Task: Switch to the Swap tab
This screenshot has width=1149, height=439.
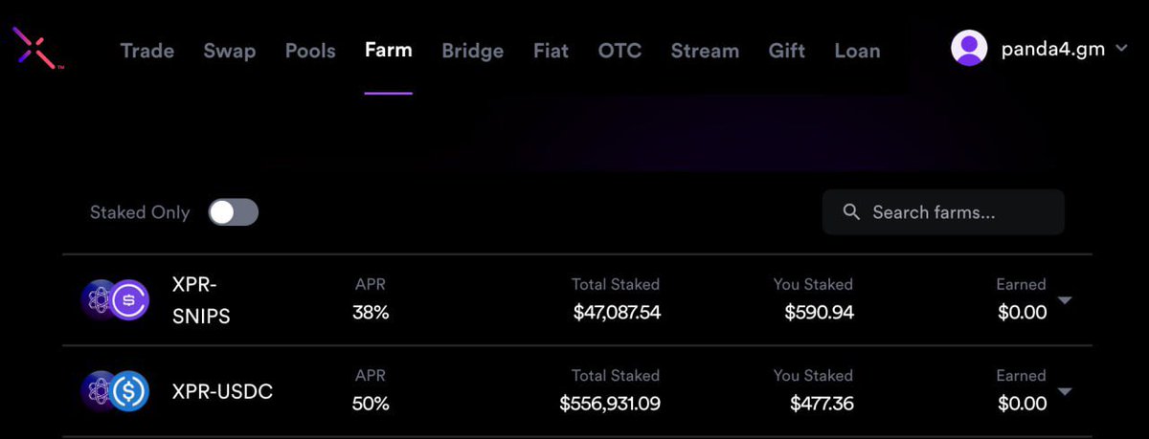Action: pyautogui.click(x=229, y=51)
